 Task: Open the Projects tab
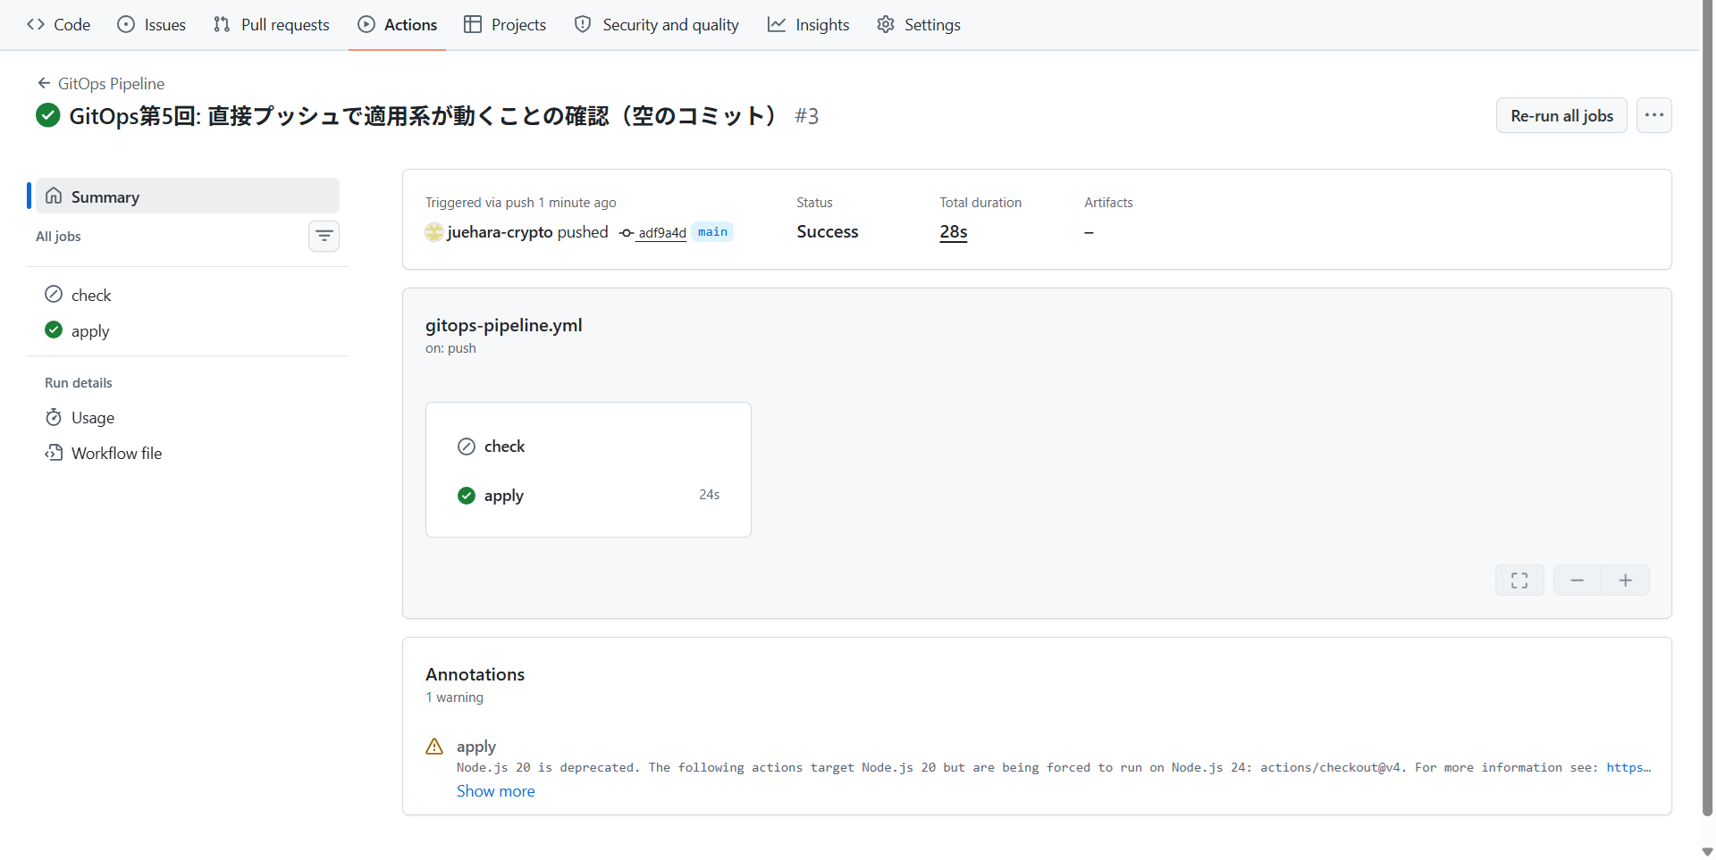click(505, 25)
